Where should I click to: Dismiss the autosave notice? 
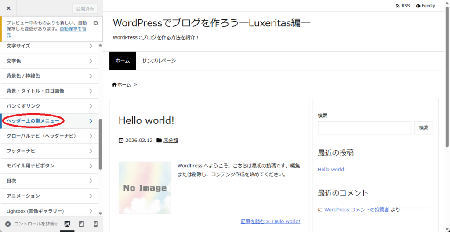pyautogui.click(x=96, y=23)
